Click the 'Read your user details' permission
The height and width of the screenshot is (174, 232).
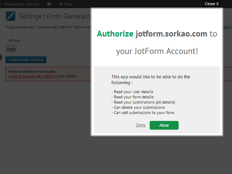point(132,92)
